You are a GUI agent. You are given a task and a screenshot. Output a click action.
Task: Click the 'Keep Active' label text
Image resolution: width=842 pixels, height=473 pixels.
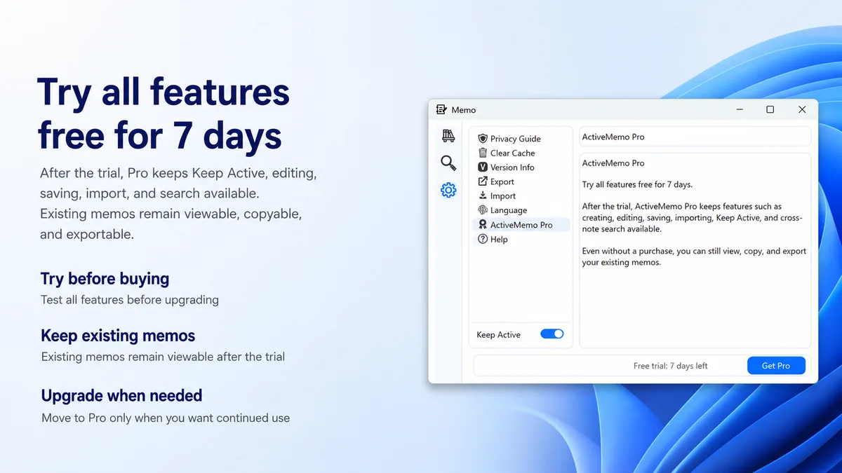[498, 335]
